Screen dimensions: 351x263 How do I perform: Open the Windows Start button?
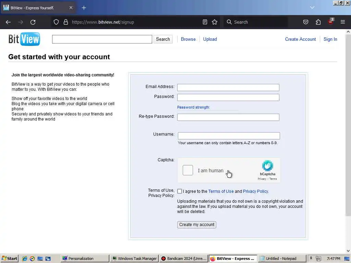[9, 259]
